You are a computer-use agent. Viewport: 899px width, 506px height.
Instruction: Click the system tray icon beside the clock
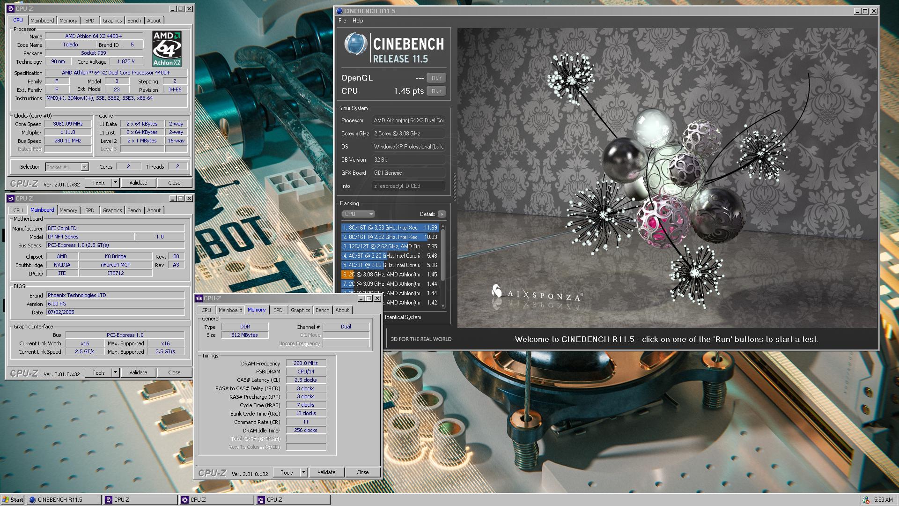[866, 500]
